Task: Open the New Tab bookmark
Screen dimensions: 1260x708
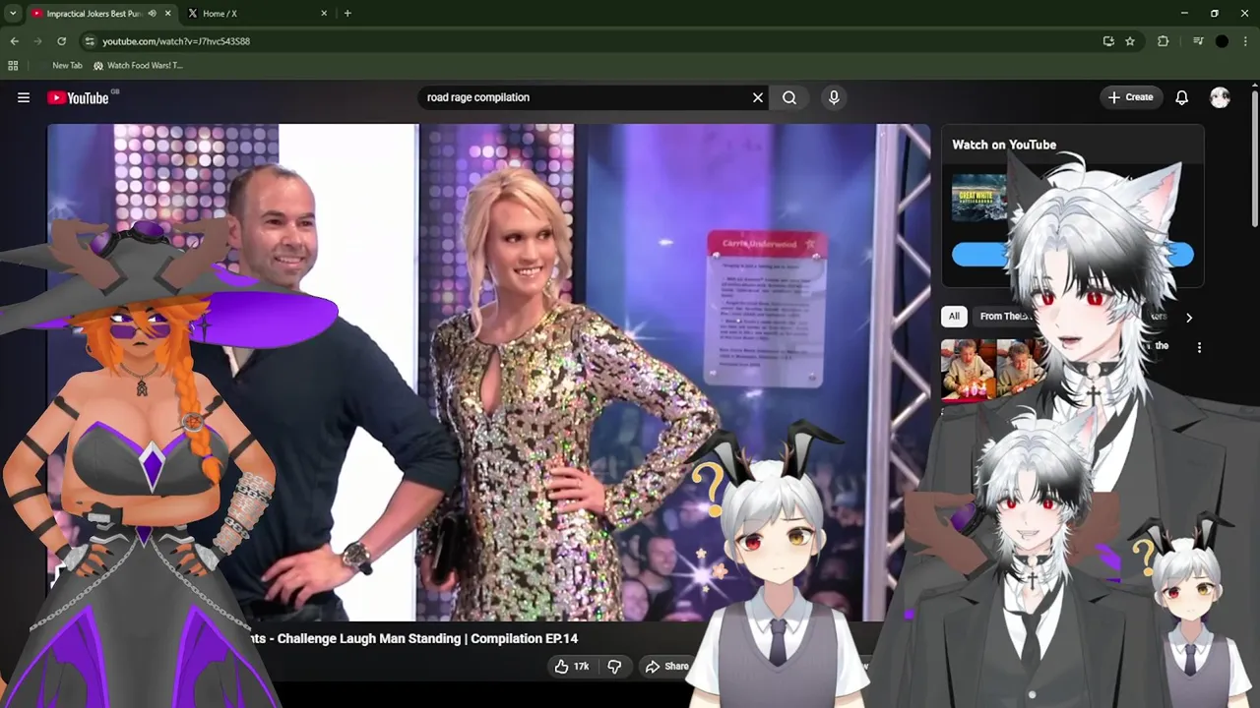Action: coord(67,66)
